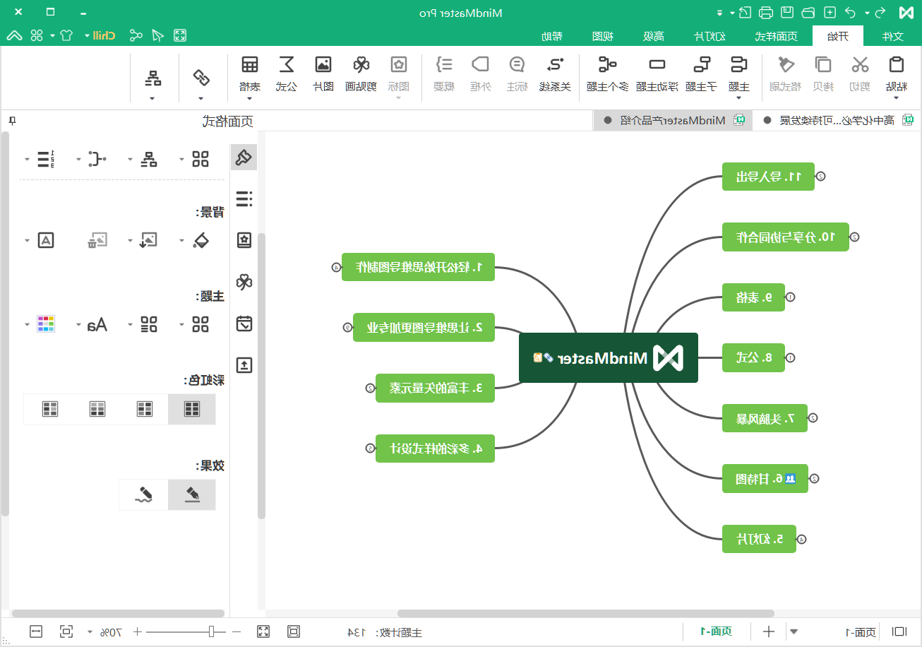Switch to 高级 tab
The image size is (922, 647).
(x=653, y=36)
